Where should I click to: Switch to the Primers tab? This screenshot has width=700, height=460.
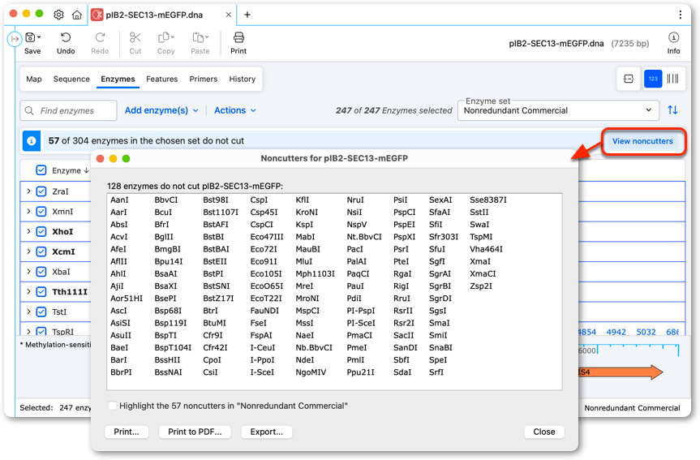[203, 79]
